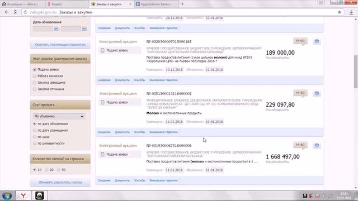Close the Заказы и закупки tab

(x=130, y=4)
